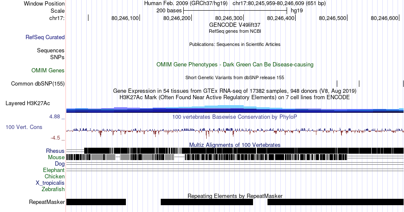The image size is (404, 212).
Task: Click the leftmost RepeatMasker block
Action: [x=96, y=202]
